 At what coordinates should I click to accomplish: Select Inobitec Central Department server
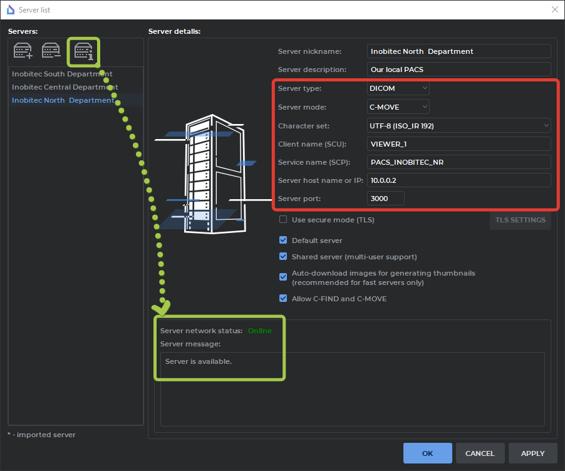click(x=65, y=87)
